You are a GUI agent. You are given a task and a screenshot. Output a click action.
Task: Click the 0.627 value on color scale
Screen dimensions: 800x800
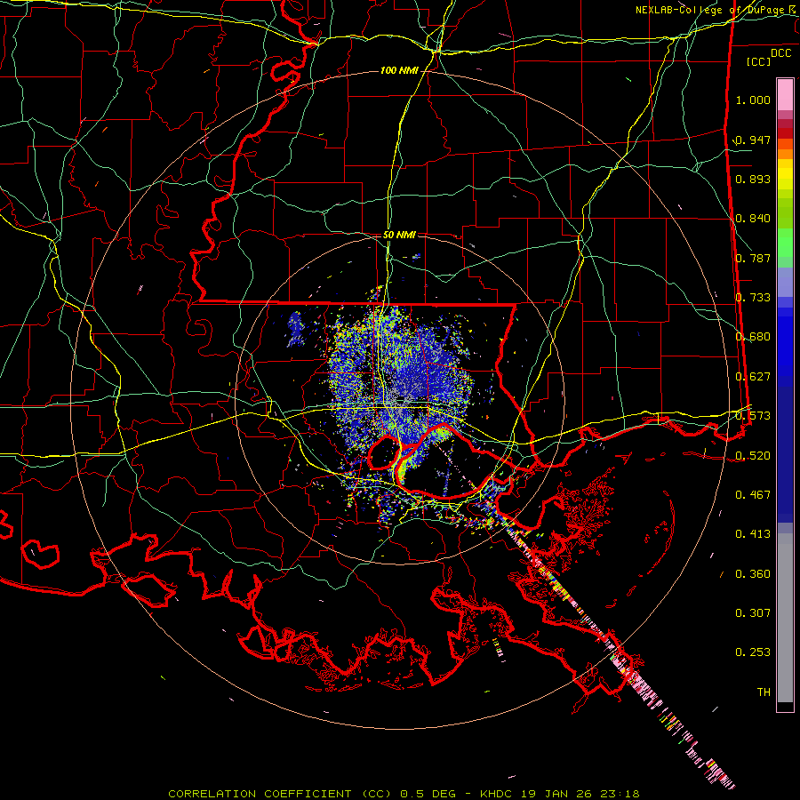tap(753, 377)
